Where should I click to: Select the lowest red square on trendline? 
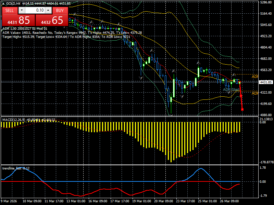tap(242, 109)
